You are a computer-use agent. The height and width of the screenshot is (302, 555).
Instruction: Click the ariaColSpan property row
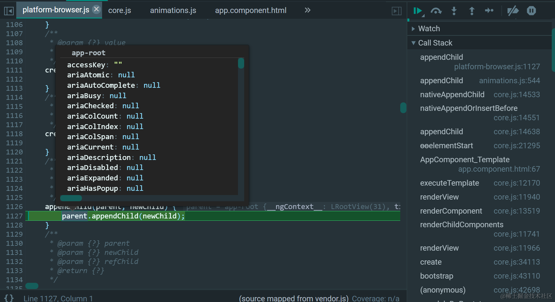coord(103,137)
